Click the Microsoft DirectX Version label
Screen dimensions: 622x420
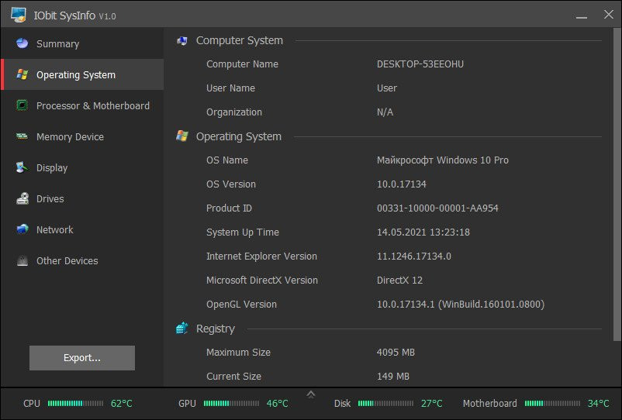tap(262, 281)
